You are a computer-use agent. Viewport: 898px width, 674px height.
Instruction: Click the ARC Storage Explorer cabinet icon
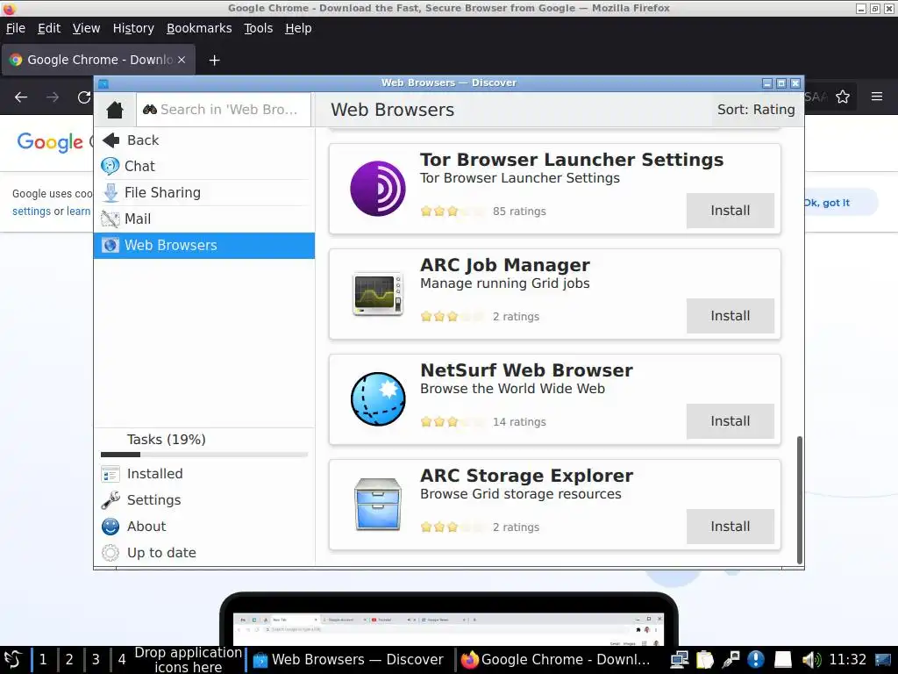point(378,505)
